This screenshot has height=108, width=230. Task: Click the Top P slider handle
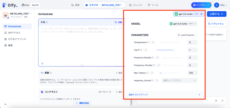175,50
